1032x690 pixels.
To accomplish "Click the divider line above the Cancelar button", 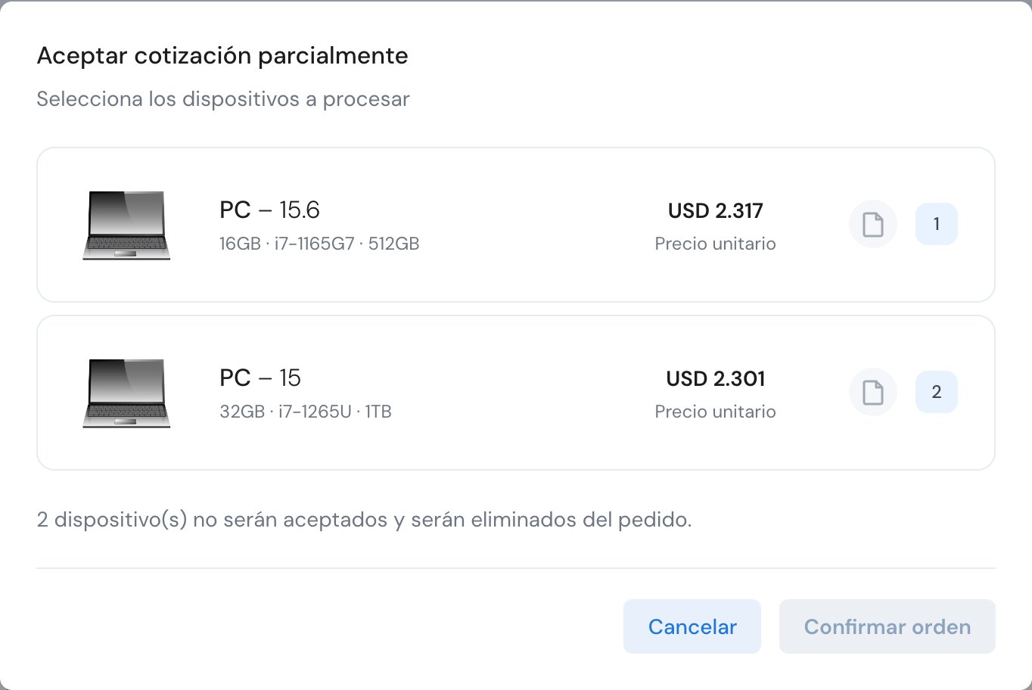I will pos(516,568).
